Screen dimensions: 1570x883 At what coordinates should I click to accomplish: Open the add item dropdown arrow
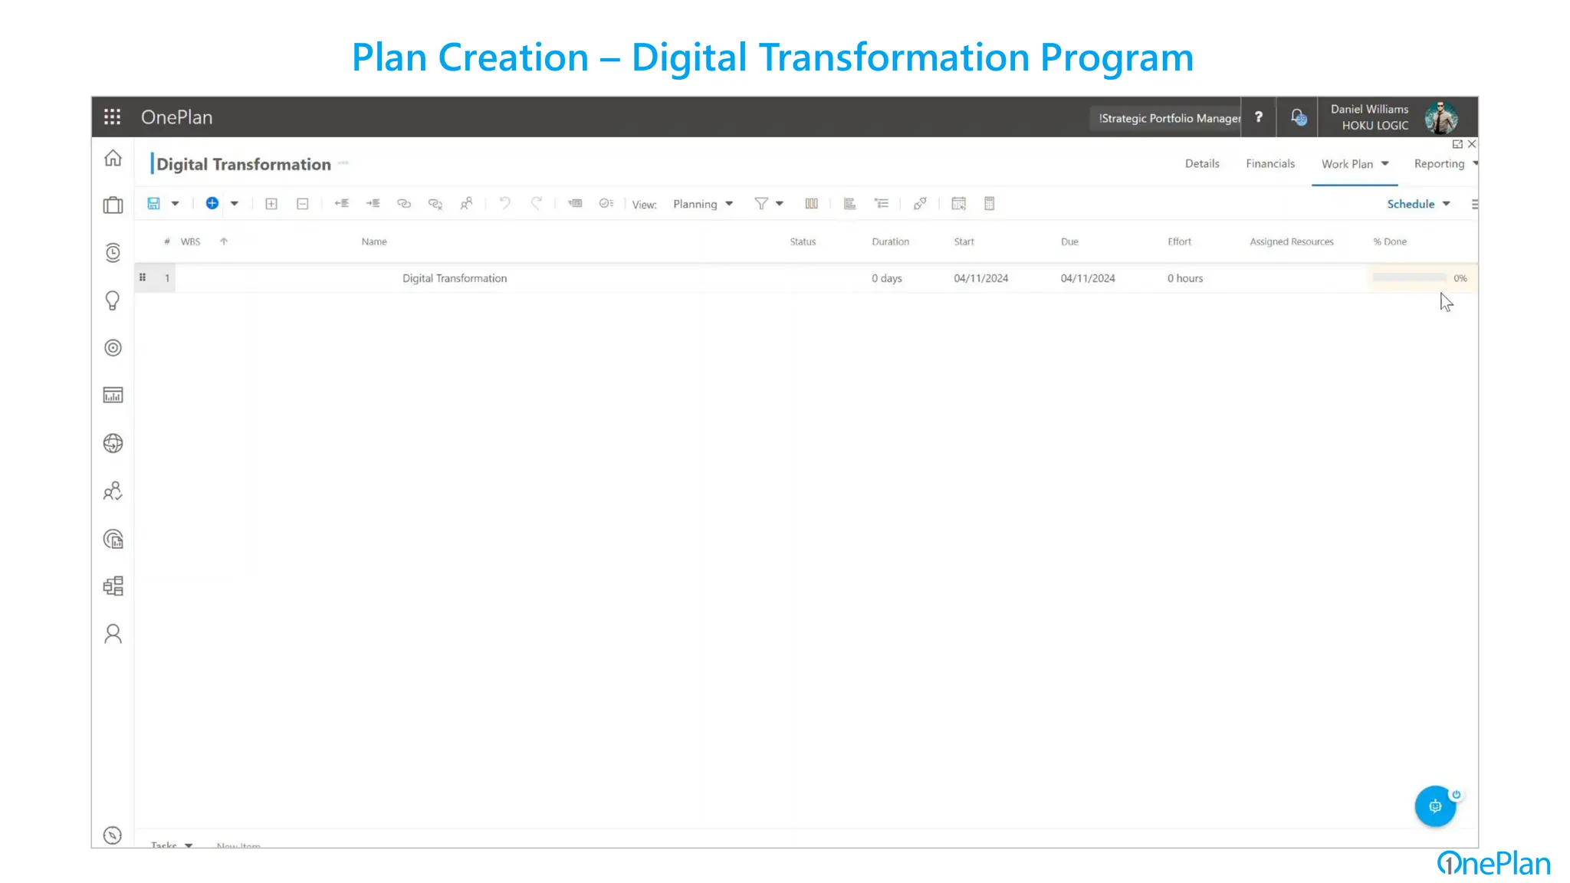pyautogui.click(x=235, y=204)
